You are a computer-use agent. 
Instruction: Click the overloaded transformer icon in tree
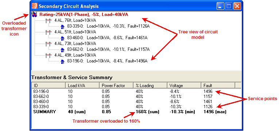[35, 15]
